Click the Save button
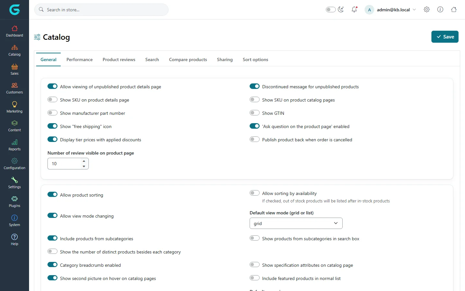Viewport: 465px width, 291px height. [445, 37]
